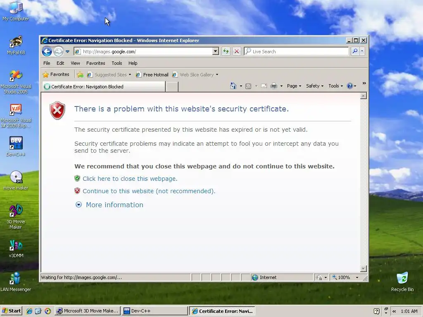Click Add to Favorites Bar star icon
The height and width of the screenshot is (317, 423).
pyautogui.click(x=80, y=75)
